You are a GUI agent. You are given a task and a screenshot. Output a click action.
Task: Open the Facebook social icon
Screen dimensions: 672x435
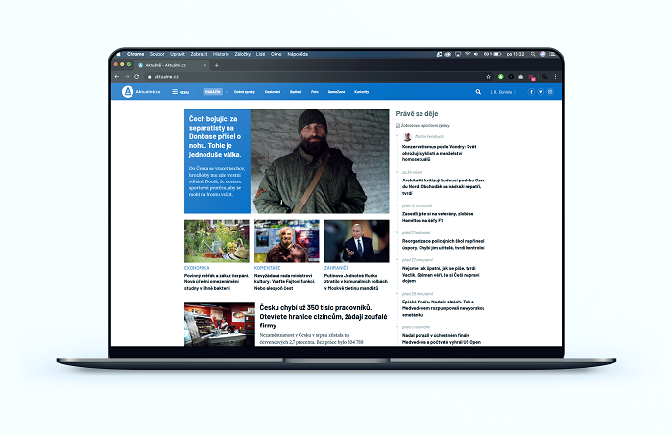pos(531,92)
